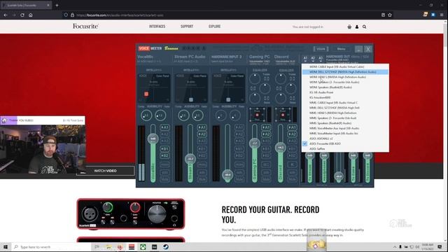The width and height of the screenshot is (448, 252).
Task: Click Scarlett Solo product image
Action: pyautogui.click(x=131, y=214)
